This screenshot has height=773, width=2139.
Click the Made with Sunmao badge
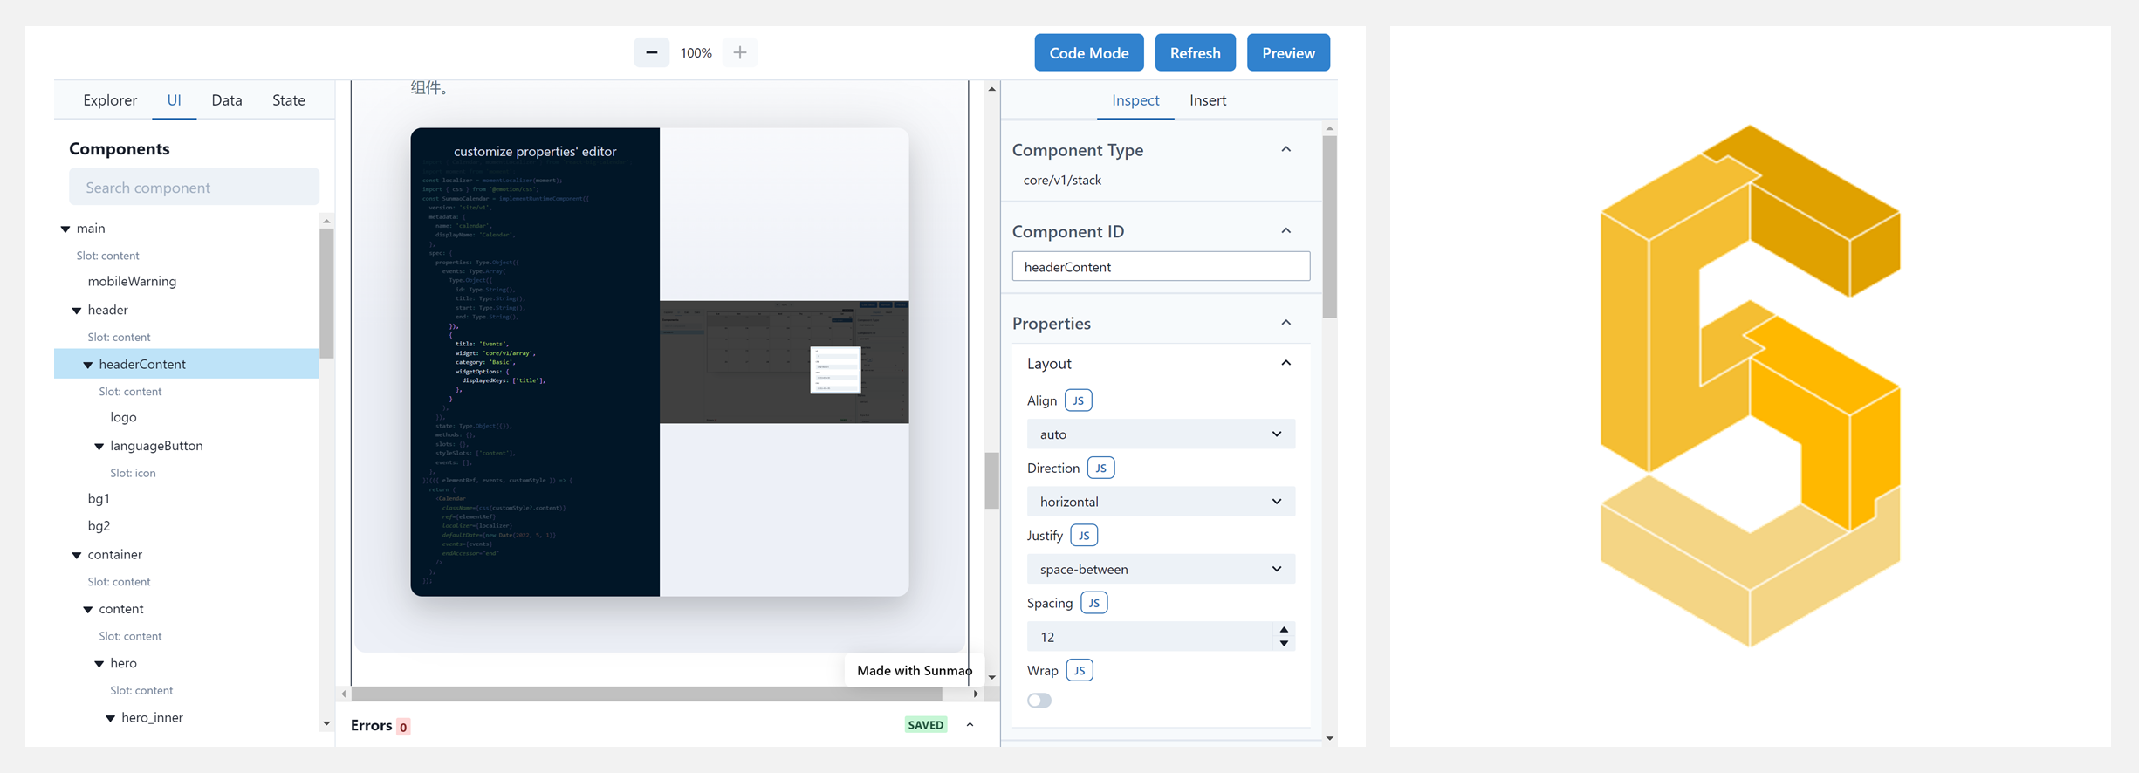pos(914,670)
